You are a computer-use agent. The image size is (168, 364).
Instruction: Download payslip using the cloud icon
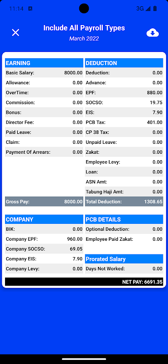pyautogui.click(x=153, y=33)
